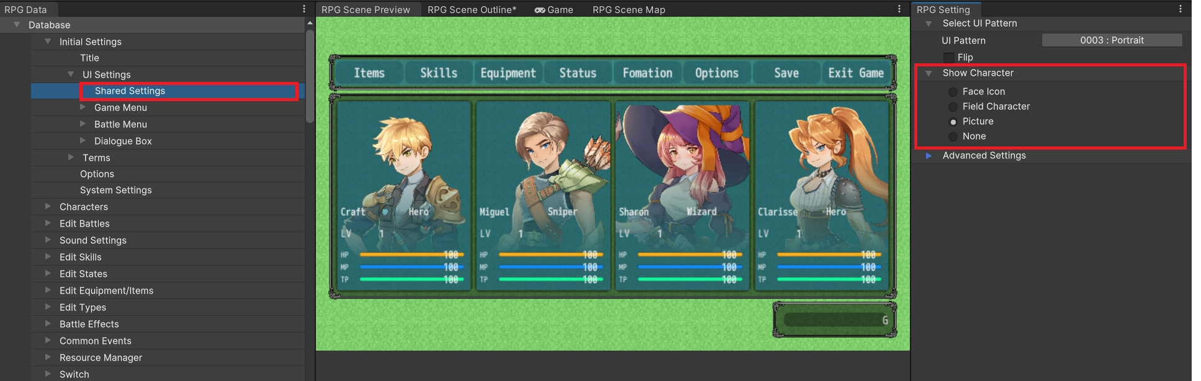Select the Picture radio option
The image size is (1201, 381).
click(953, 122)
